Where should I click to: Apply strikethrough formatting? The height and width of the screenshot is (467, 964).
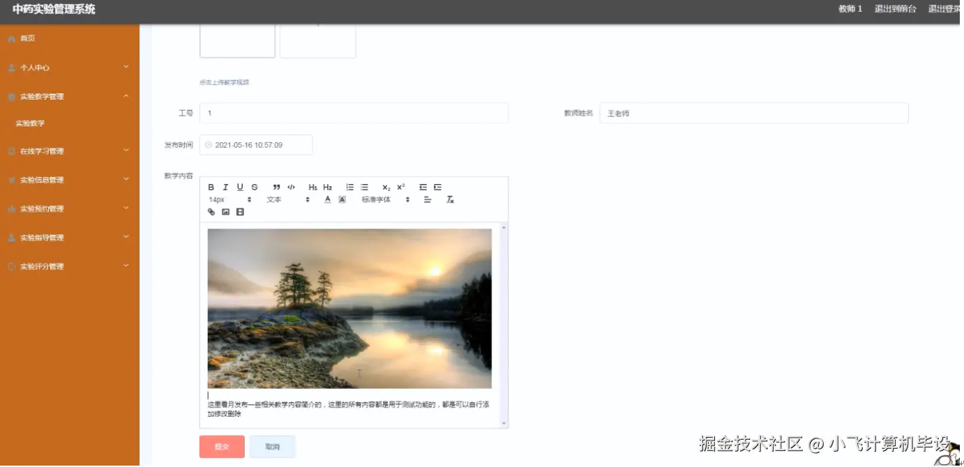pos(255,187)
